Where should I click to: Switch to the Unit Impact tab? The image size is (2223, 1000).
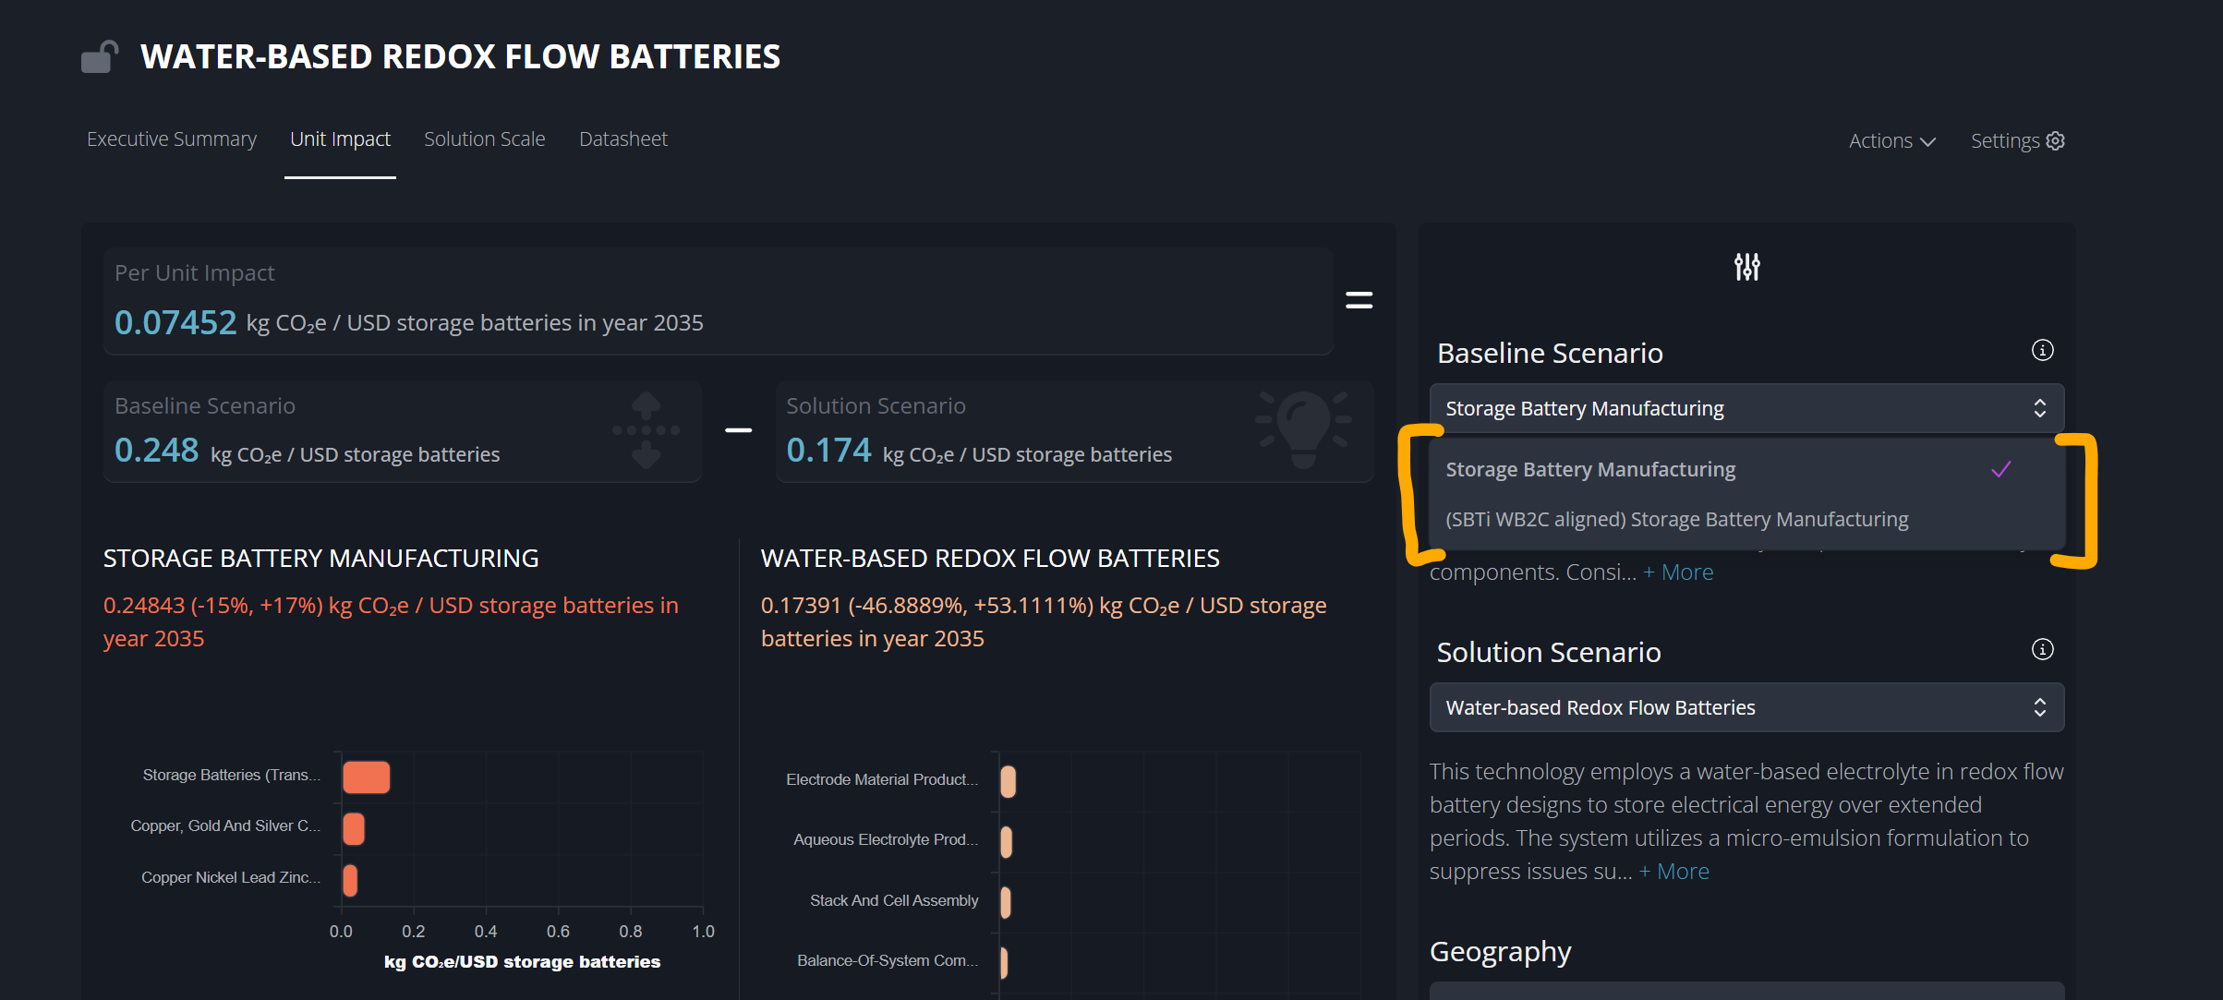pyautogui.click(x=340, y=139)
